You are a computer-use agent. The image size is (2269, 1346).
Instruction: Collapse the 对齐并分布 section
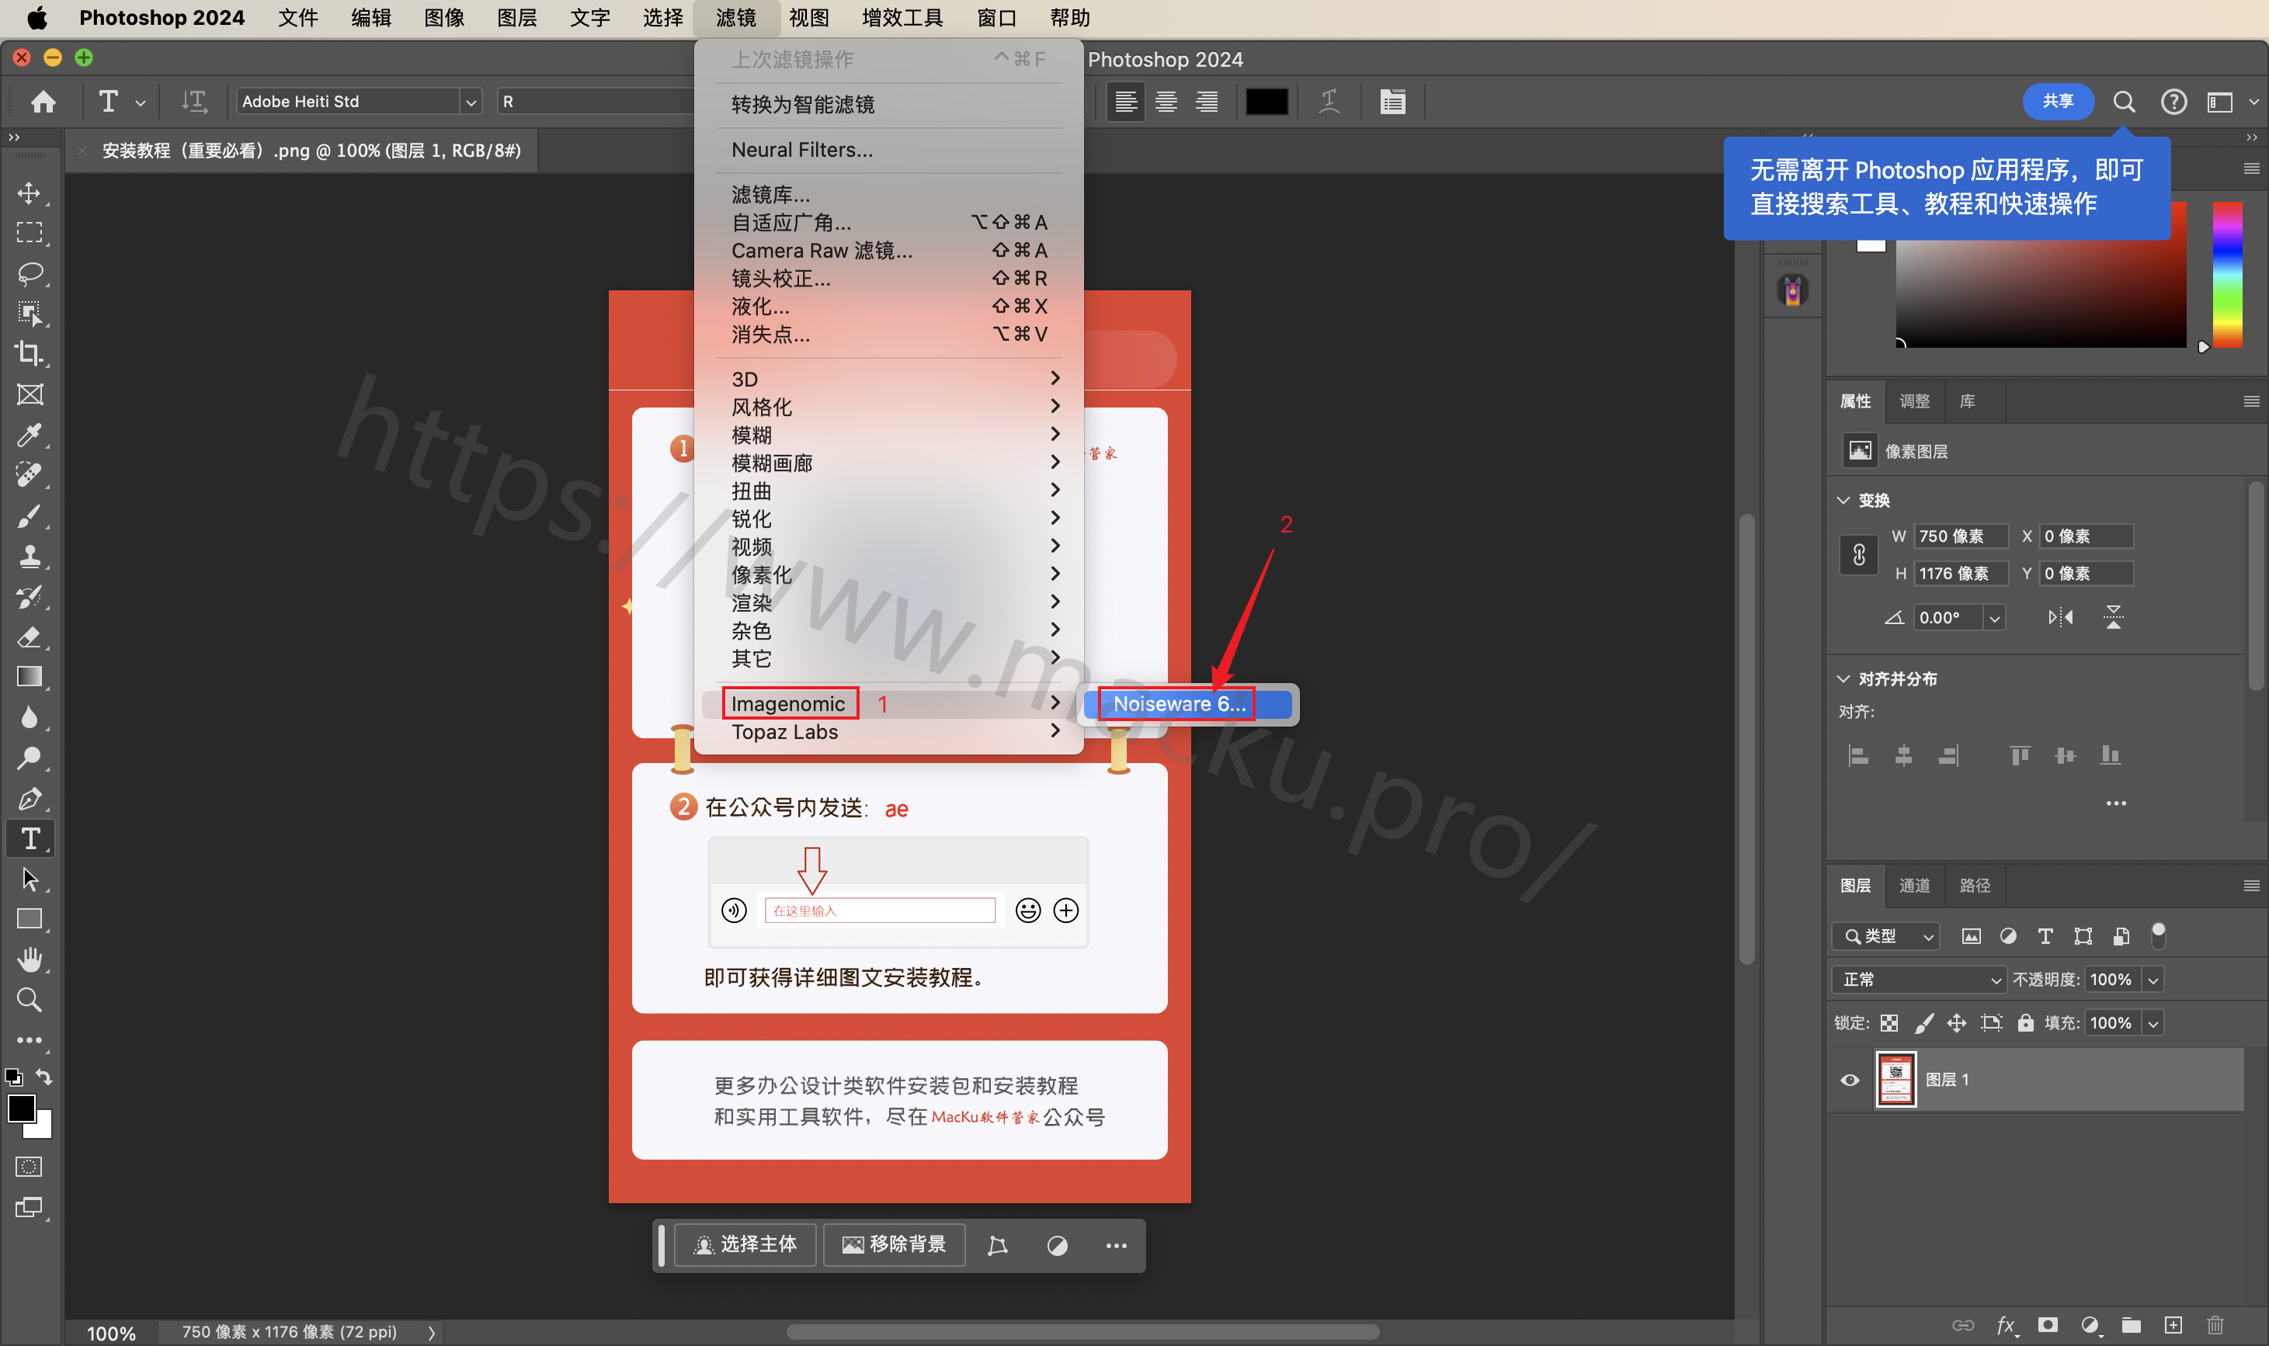click(1843, 678)
